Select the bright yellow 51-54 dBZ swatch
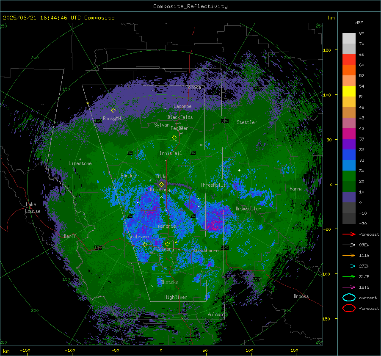 point(349,91)
